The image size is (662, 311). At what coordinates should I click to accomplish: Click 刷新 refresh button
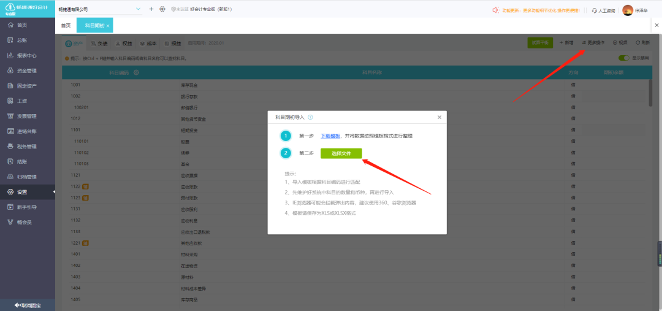click(642, 43)
